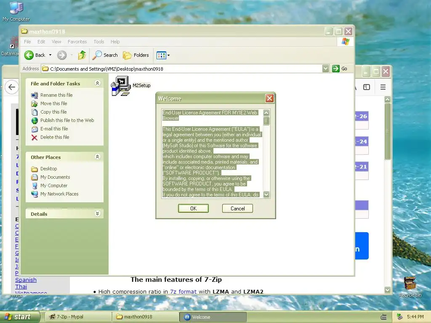The width and height of the screenshot is (431, 323).
Task: Click the My Network Places icon
Action: click(35, 194)
